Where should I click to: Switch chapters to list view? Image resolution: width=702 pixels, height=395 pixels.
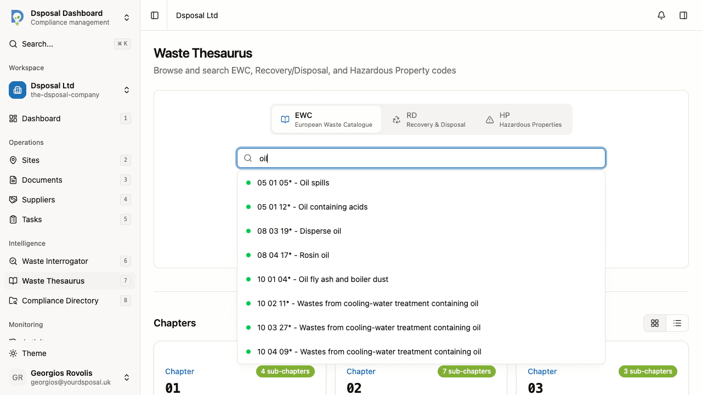pyautogui.click(x=677, y=323)
